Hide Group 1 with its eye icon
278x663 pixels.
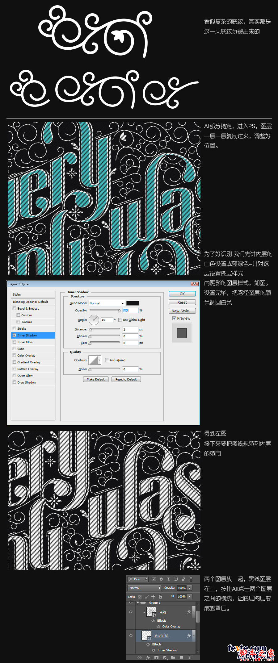(x=131, y=603)
